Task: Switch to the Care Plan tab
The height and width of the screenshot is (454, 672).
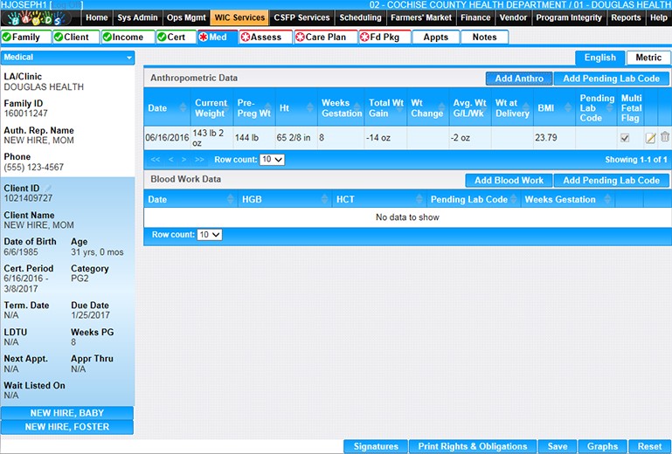Action: 326,38
